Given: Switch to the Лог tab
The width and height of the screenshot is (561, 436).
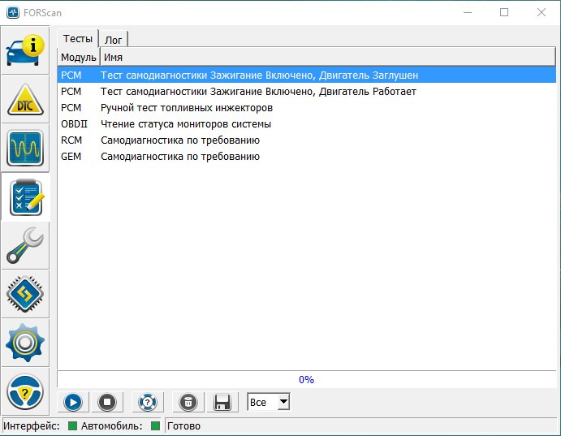Looking at the screenshot, I should tap(113, 40).
